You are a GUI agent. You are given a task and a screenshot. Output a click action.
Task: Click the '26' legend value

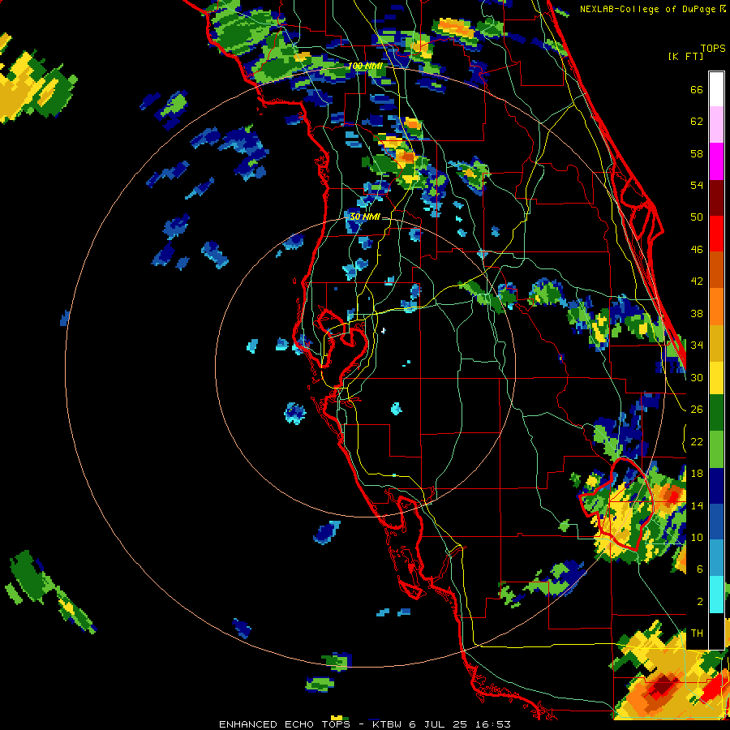(697, 410)
